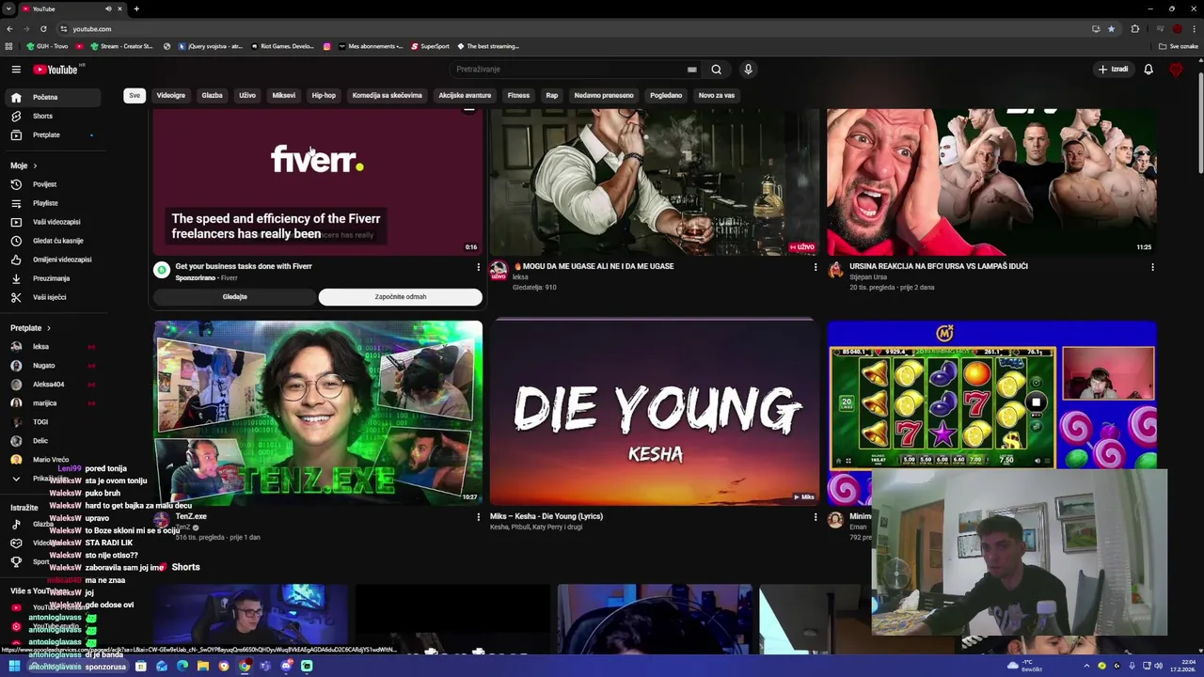
Task: Open leksa channel subscription
Action: (x=53, y=346)
